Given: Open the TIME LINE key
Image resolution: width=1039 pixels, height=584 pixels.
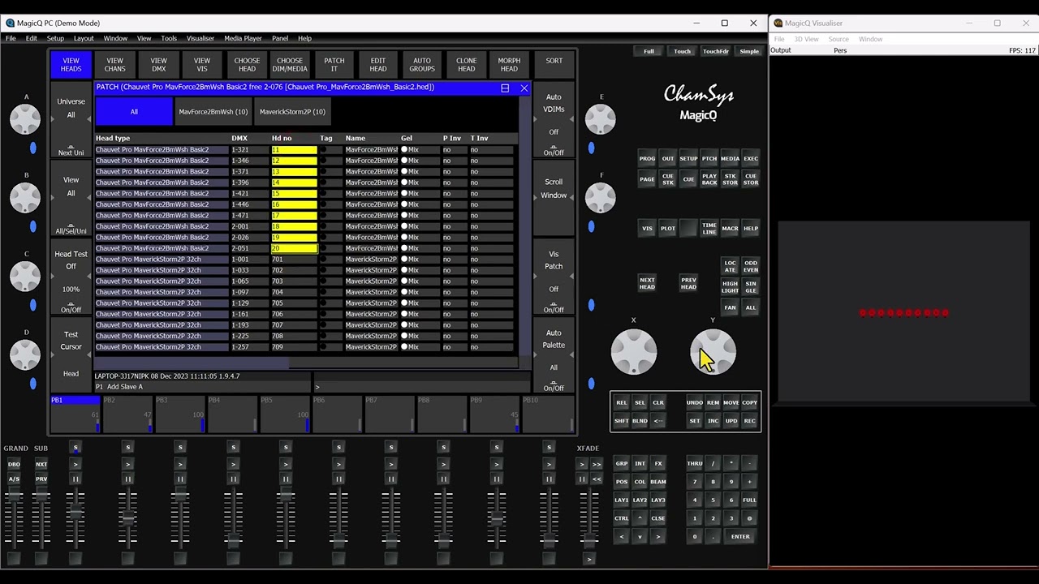Looking at the screenshot, I should click(x=709, y=229).
